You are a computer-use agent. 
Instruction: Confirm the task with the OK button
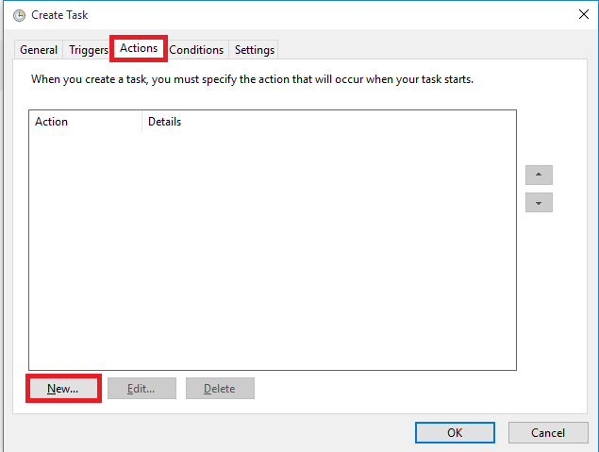pyautogui.click(x=455, y=433)
